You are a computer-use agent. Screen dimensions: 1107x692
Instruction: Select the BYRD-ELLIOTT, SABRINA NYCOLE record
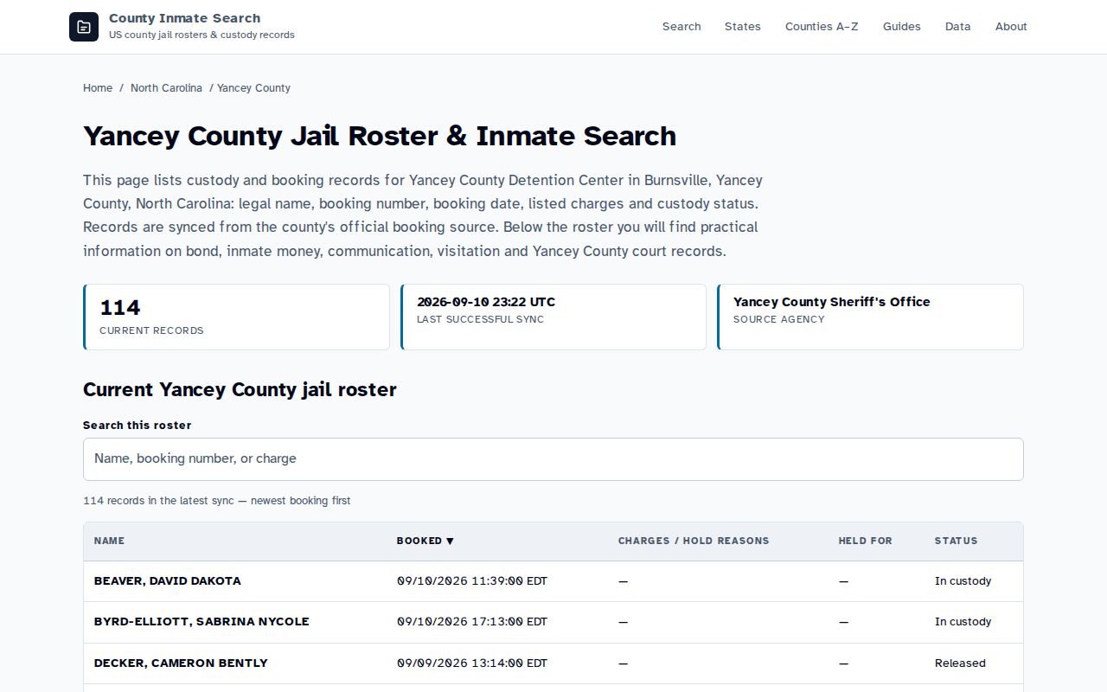202,622
